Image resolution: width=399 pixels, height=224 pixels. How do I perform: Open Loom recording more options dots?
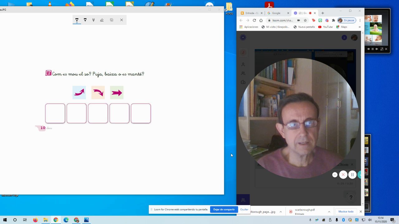pyautogui.click(x=335, y=175)
